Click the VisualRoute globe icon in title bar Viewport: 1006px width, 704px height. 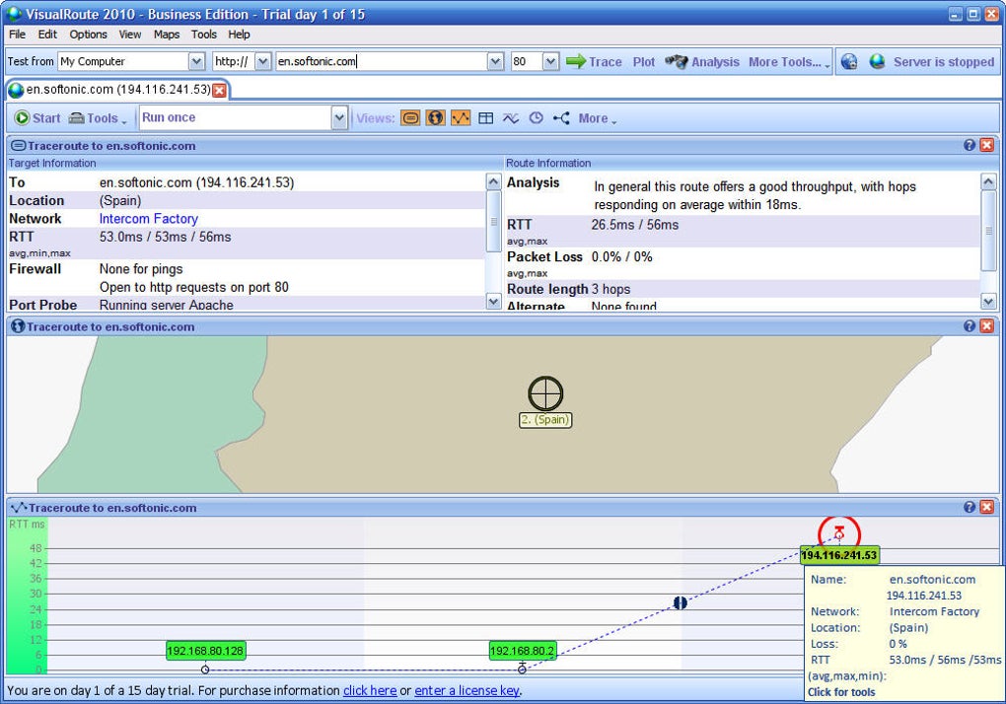(14, 14)
